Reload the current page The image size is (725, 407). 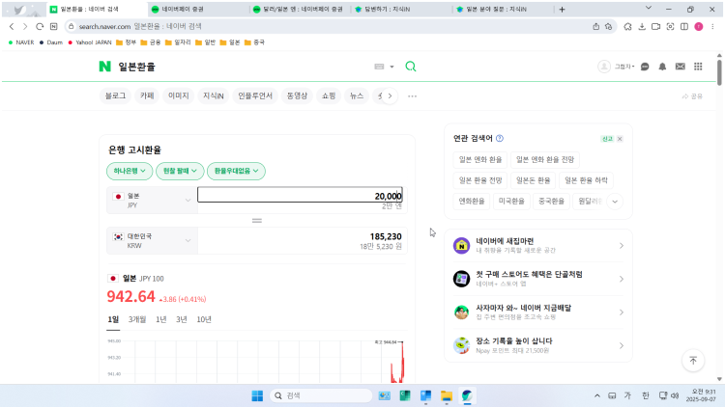pyautogui.click(x=40, y=27)
